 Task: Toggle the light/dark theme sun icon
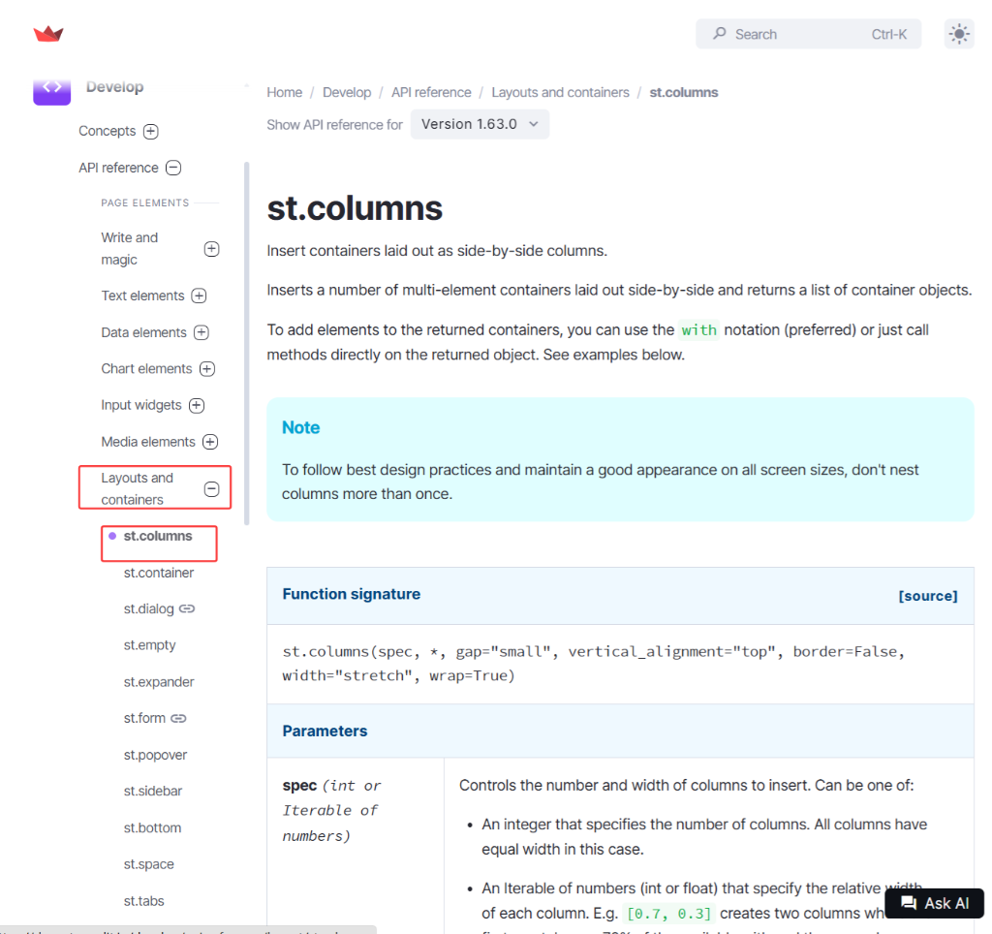(959, 34)
